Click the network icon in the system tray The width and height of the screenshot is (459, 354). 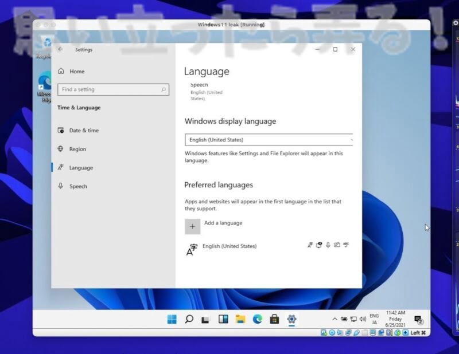coord(353,319)
